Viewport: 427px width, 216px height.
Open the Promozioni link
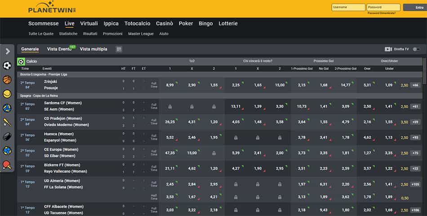tap(112, 34)
